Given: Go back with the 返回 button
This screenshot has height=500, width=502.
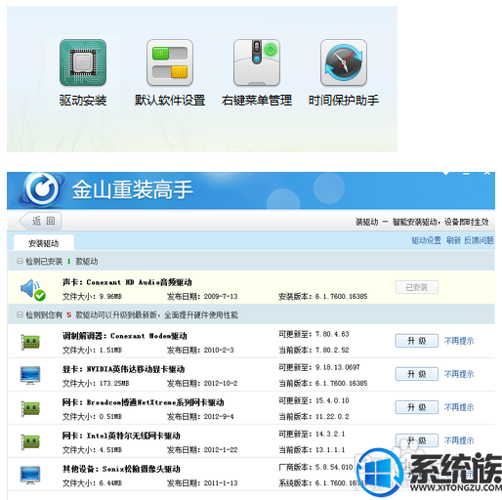Looking at the screenshot, I should point(40,222).
